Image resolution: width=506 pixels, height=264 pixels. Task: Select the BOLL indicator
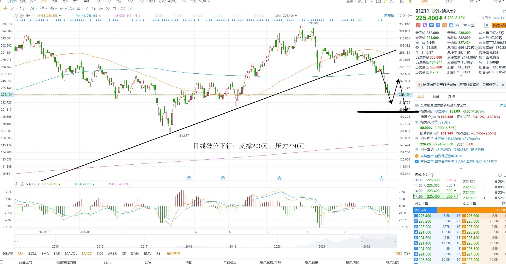click(32, 254)
